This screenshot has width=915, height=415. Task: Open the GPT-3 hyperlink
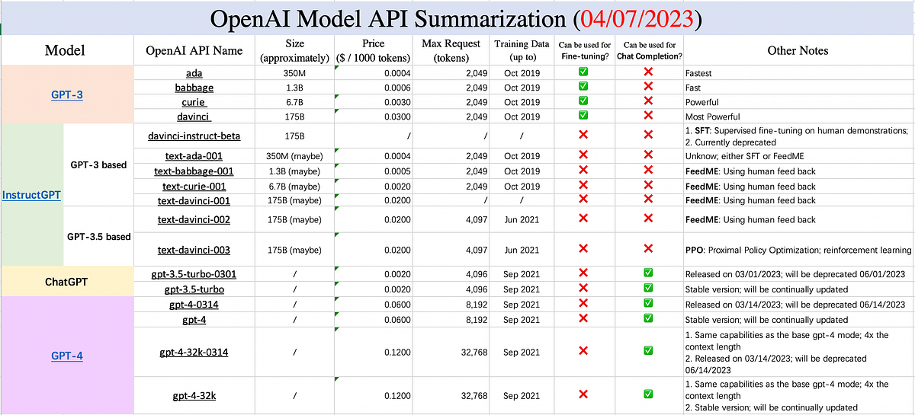point(66,94)
